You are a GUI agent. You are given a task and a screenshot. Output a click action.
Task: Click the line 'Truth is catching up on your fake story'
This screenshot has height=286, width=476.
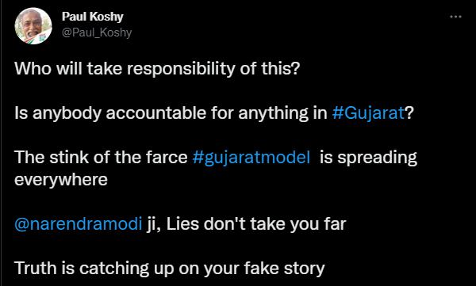click(170, 269)
